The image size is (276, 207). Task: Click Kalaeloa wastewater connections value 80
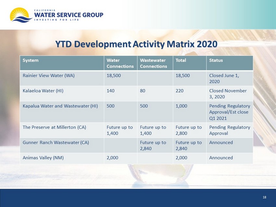pyautogui.click(x=143, y=91)
